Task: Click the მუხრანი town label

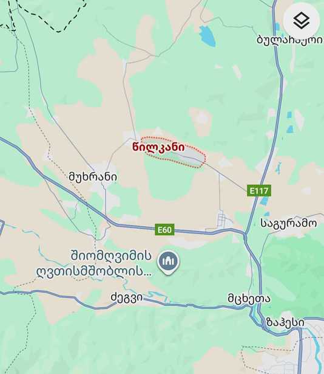Action: click(x=93, y=177)
